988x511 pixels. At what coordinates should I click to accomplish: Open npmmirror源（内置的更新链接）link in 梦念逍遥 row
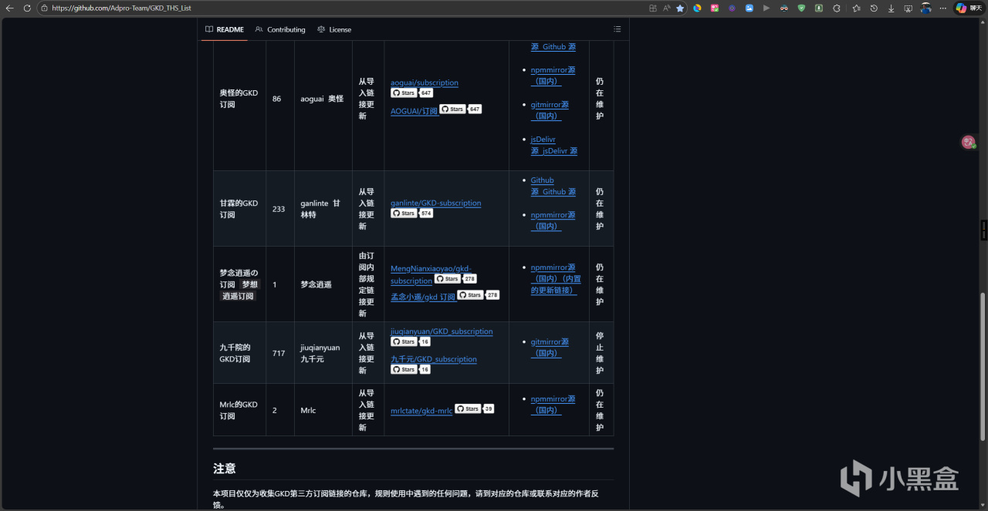click(x=556, y=279)
